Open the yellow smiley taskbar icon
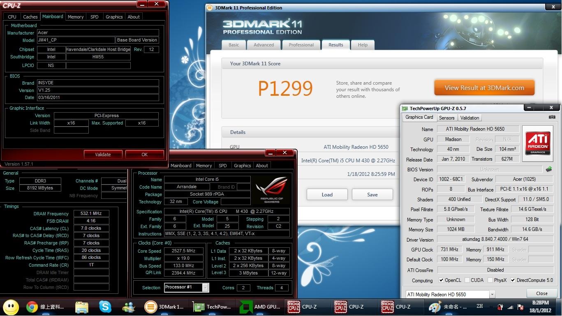The height and width of the screenshot is (316, 562). click(11, 307)
